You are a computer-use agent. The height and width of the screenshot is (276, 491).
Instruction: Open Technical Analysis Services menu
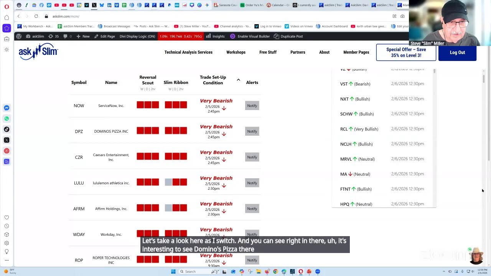coord(188,52)
